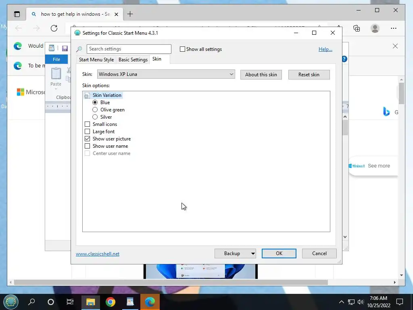Open network status tray icon

351,302
